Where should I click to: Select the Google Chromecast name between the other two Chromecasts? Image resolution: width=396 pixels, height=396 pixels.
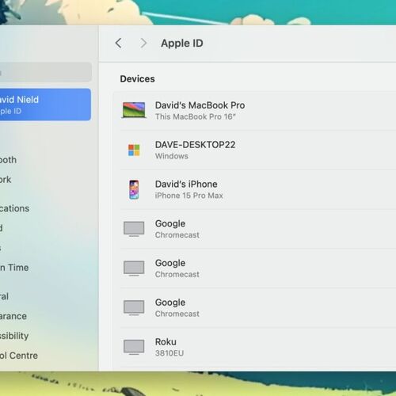click(x=170, y=263)
